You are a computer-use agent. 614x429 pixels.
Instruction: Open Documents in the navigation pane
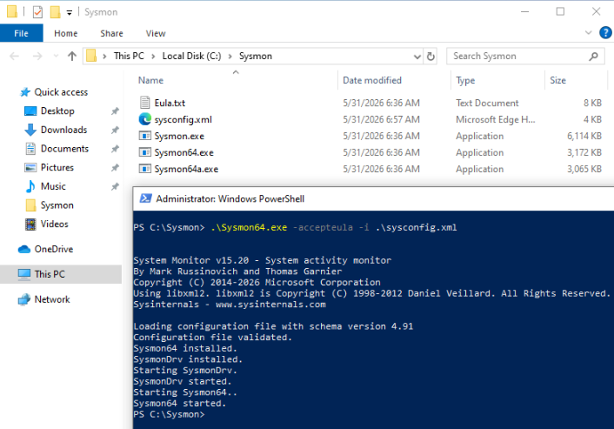[64, 149]
